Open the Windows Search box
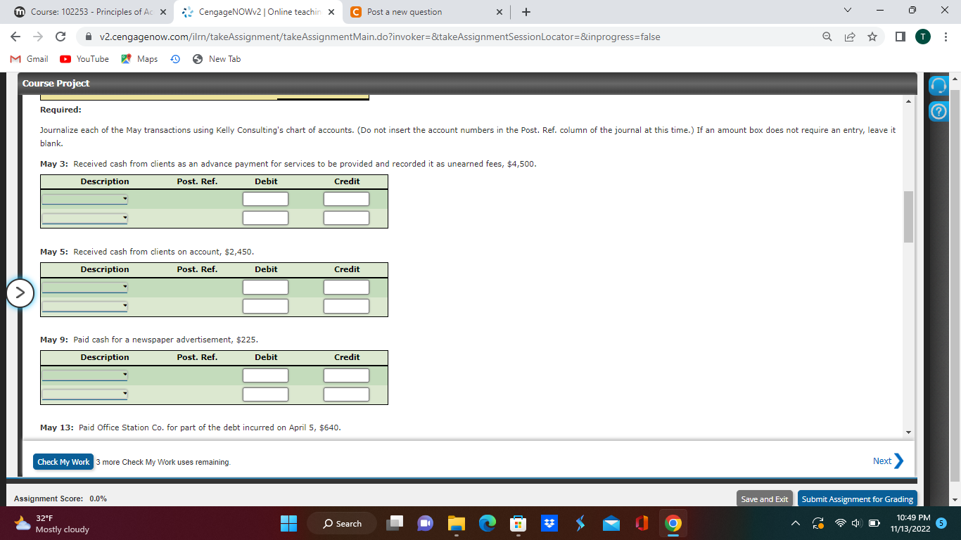Image resolution: width=961 pixels, height=540 pixels. click(342, 523)
